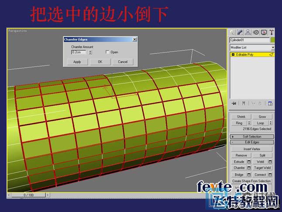Image resolution: width=282 pixels, height=212 pixels.
Task: Select the Editable Poly stack entry
Action: [x=252, y=54]
